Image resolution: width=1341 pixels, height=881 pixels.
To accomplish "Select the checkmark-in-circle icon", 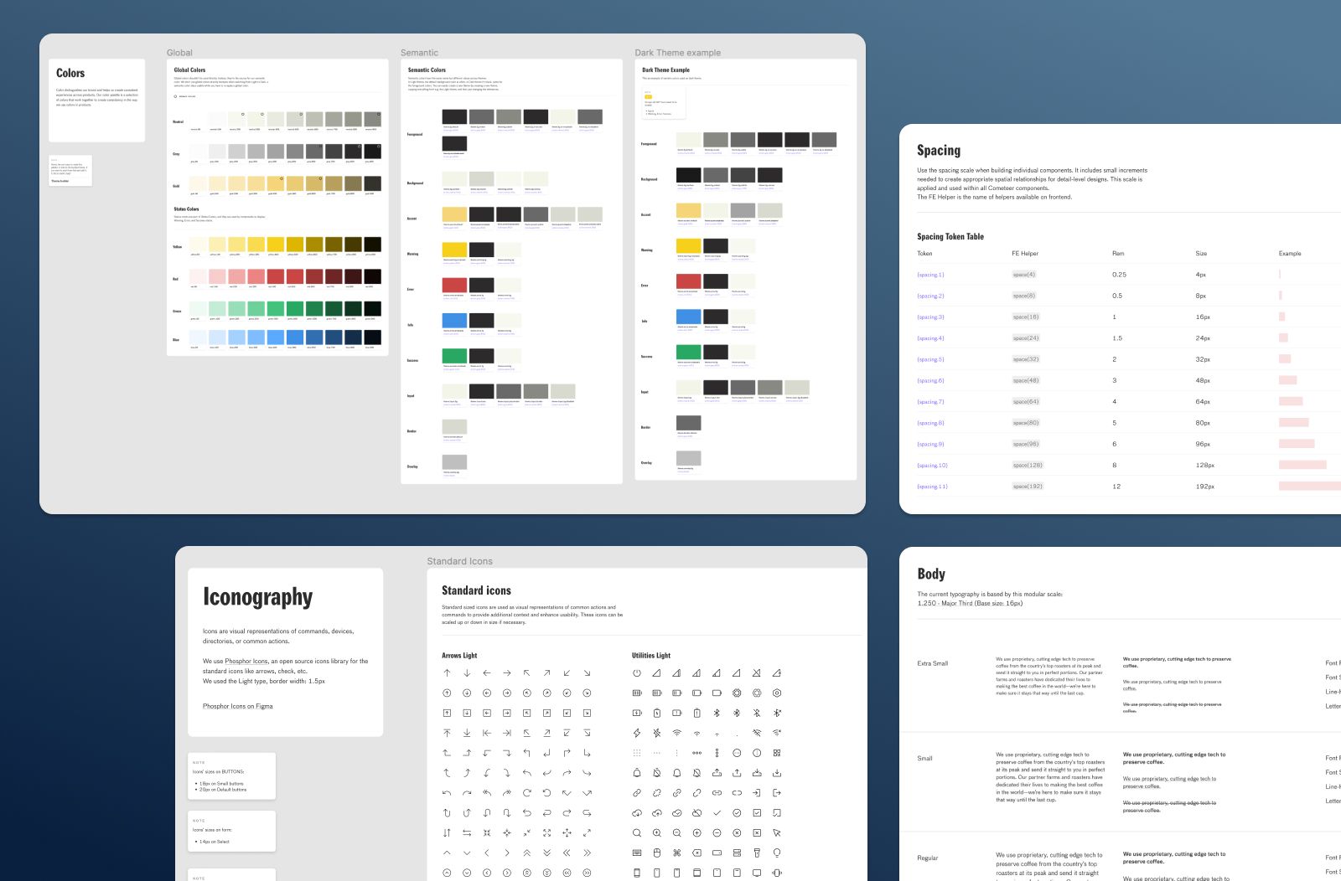I will pyautogui.click(x=737, y=812).
